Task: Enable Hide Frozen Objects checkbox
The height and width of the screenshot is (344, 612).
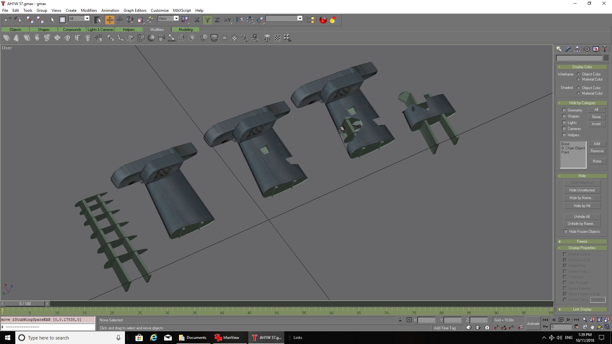Action: [565, 232]
